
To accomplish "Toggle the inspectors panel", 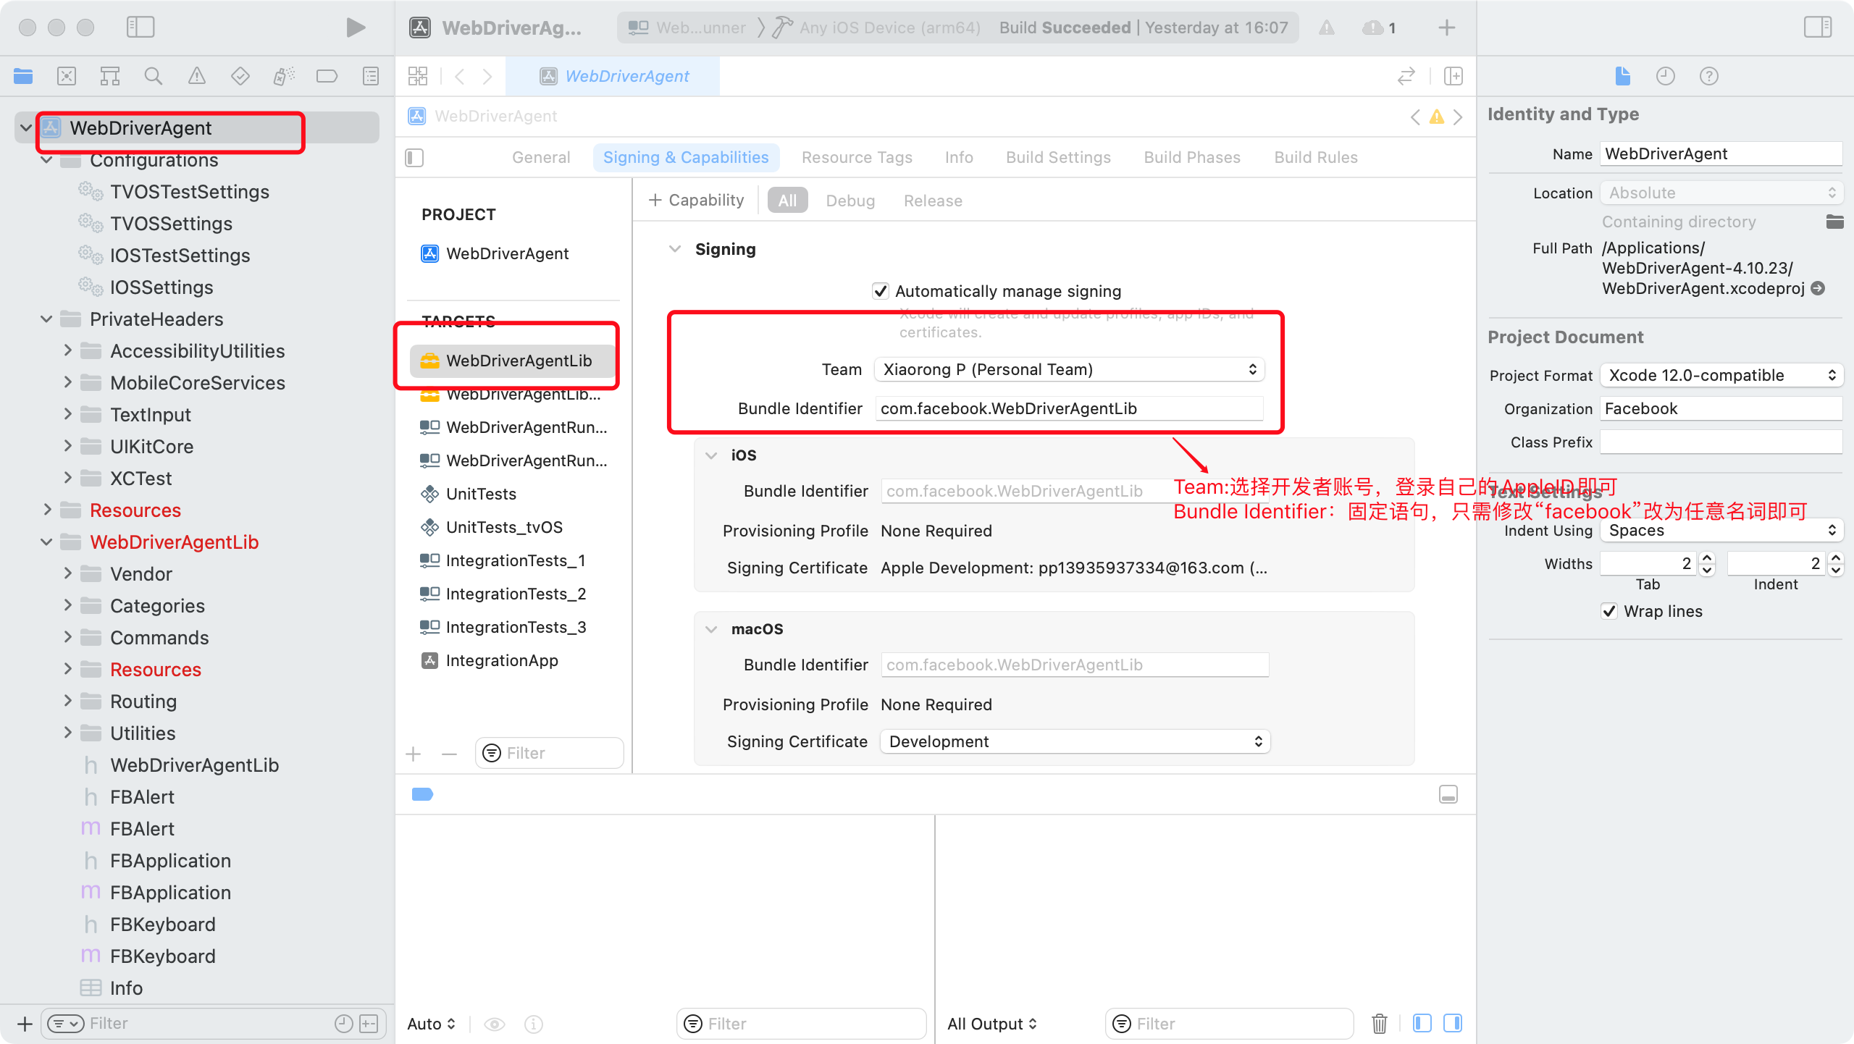I will [x=1818, y=28].
